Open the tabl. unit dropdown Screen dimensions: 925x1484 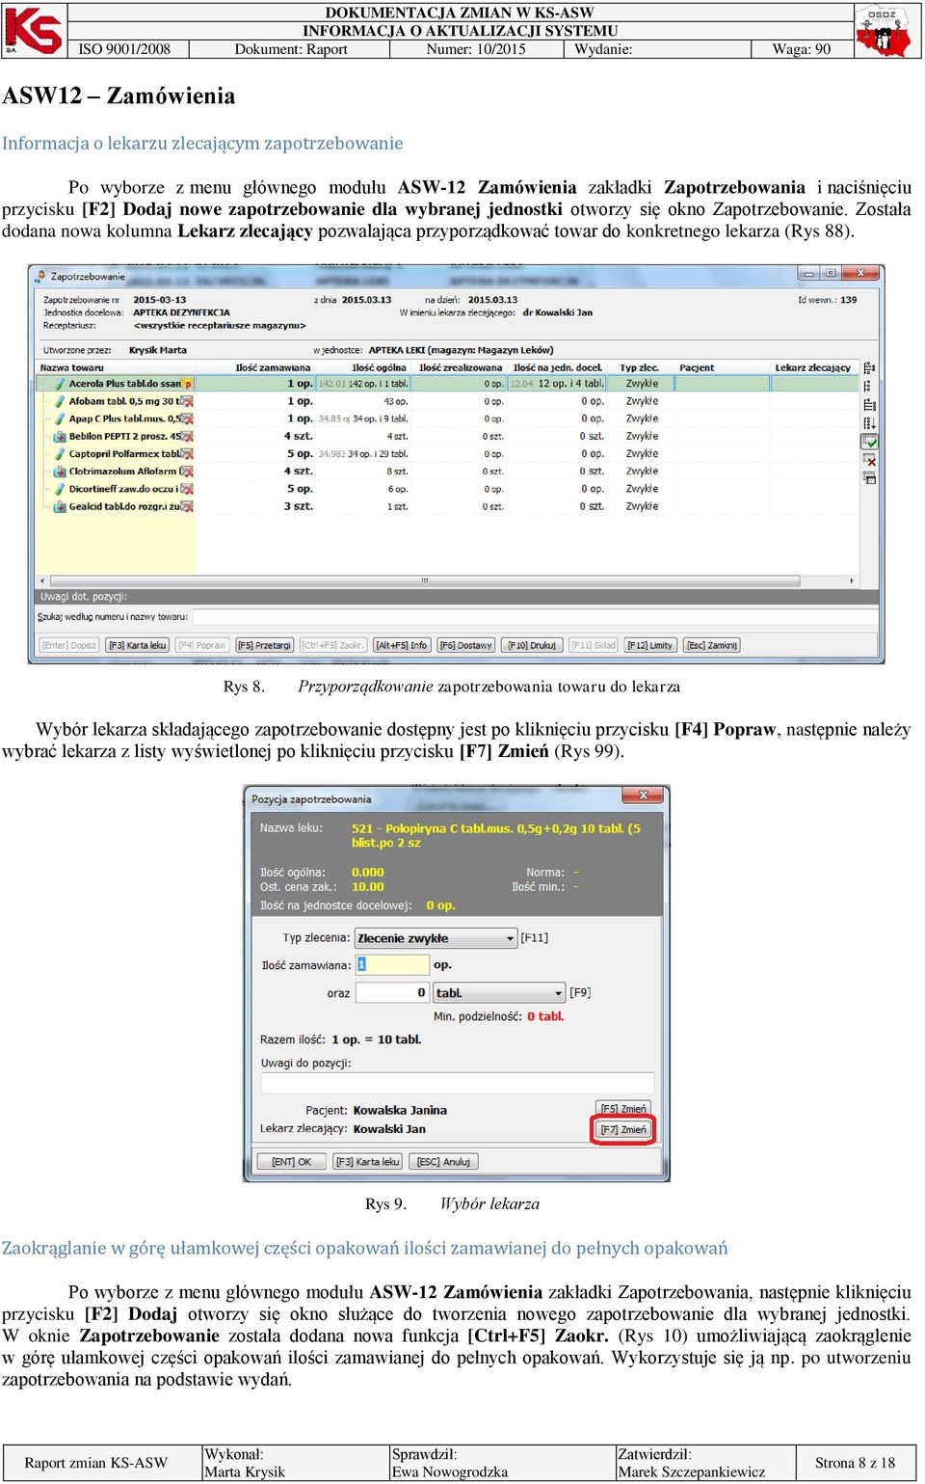pyautogui.click(x=499, y=992)
